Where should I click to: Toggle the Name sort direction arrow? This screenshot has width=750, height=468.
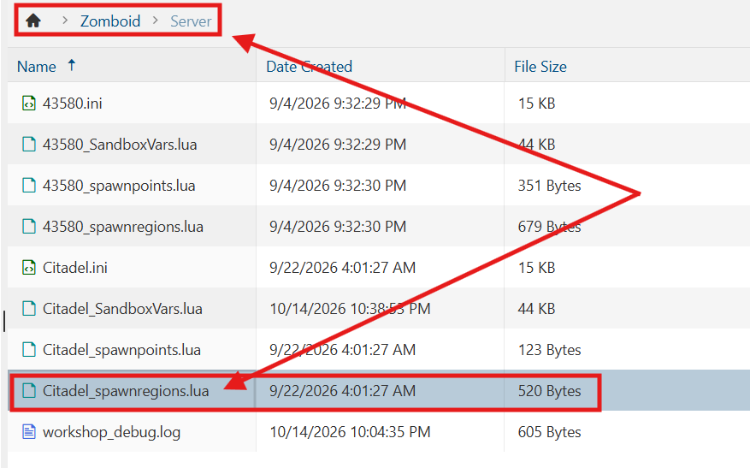click(x=71, y=65)
